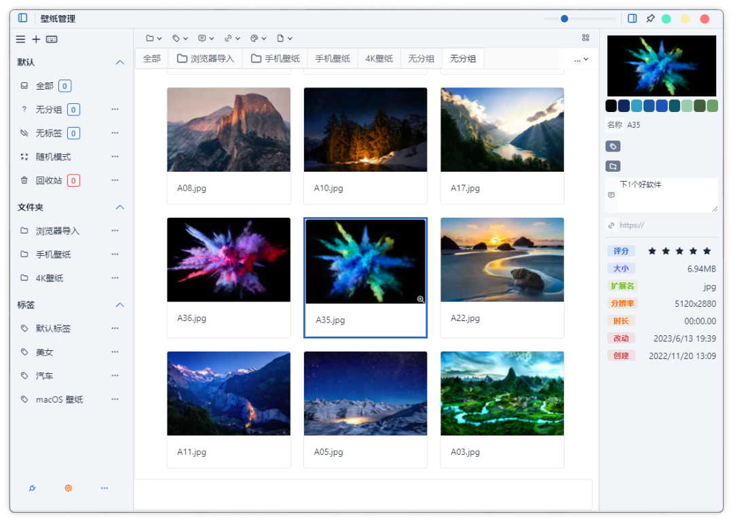
Task: Toggle the left sidebar panel icon
Action: point(23,18)
